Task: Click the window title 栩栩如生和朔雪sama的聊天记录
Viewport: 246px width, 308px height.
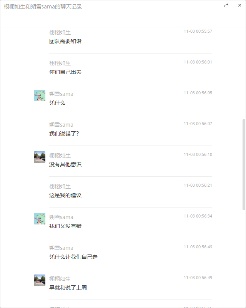Action: click(43, 7)
